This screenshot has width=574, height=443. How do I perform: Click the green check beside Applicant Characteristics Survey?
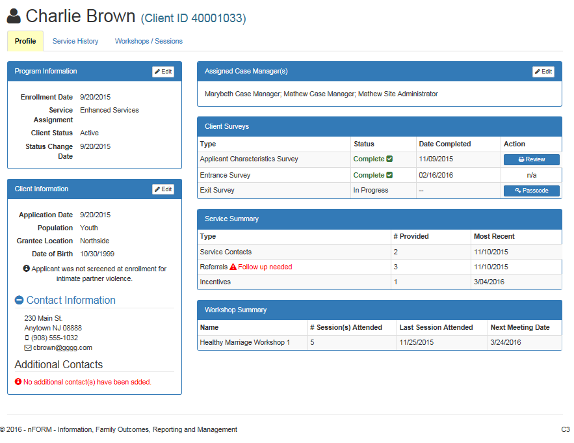(389, 159)
